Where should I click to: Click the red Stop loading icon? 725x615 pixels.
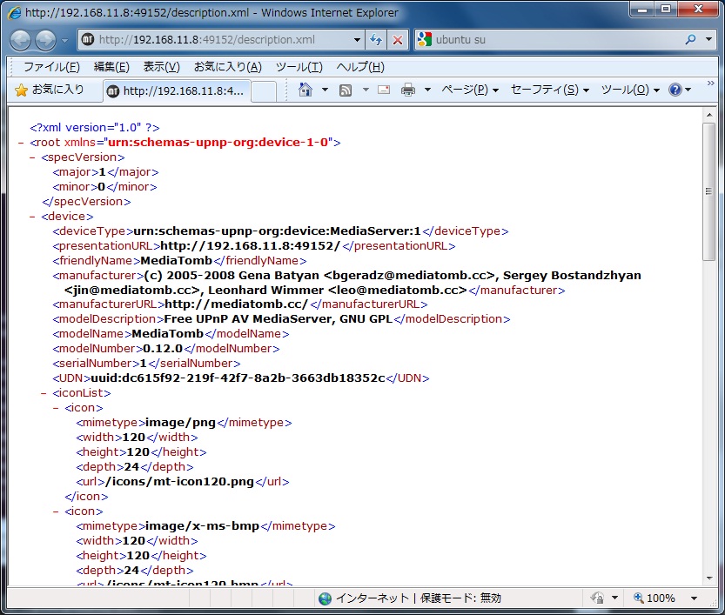[398, 40]
